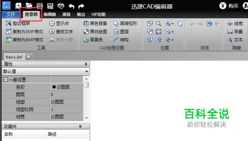Click the 路径 column header
Screen dimensions: 248x141
click(68, 134)
